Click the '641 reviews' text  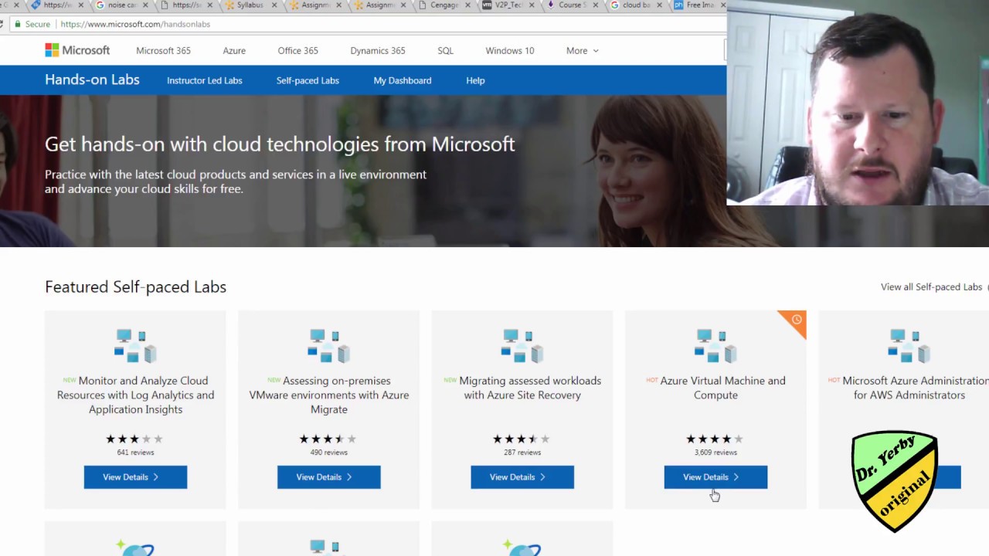click(x=135, y=453)
